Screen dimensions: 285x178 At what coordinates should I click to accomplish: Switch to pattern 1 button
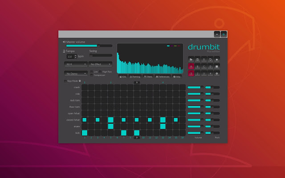[x=191, y=73]
